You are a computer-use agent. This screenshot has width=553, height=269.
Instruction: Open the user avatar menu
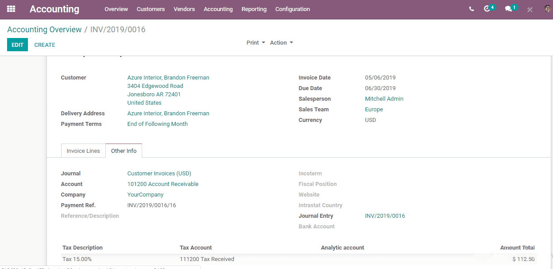(x=548, y=9)
